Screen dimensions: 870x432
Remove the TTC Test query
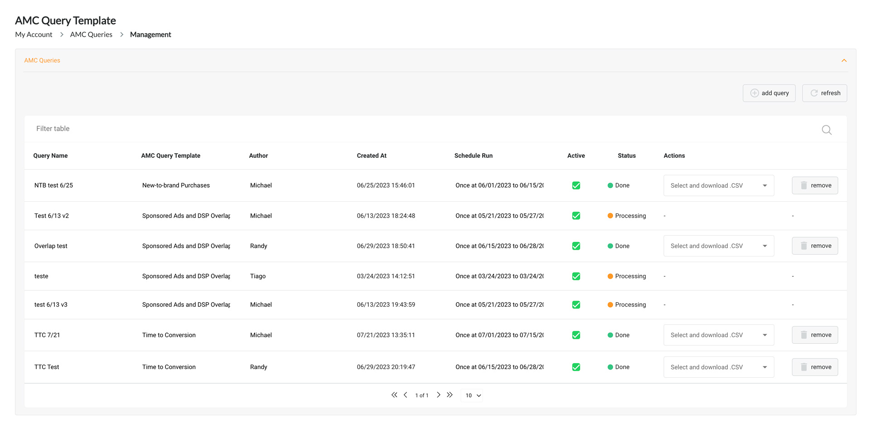[815, 367]
